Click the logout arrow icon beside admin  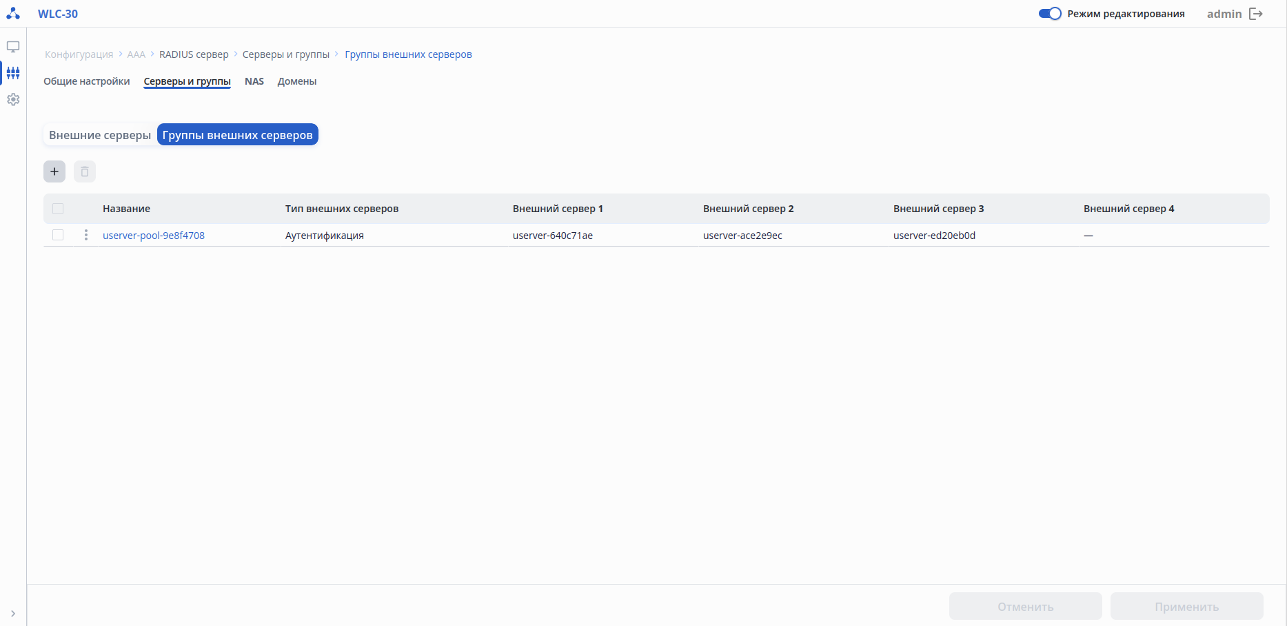(1256, 14)
